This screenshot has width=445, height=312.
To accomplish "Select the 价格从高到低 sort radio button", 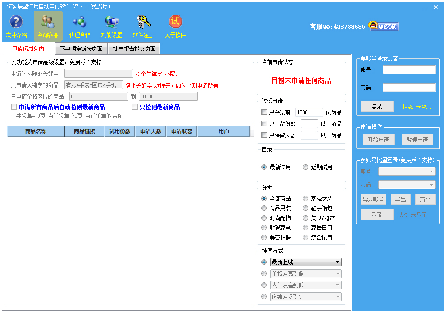I will pyautogui.click(x=264, y=274).
